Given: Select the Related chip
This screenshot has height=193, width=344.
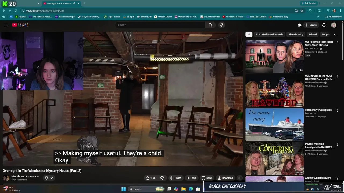Looking at the screenshot, I should tap(313, 34).
